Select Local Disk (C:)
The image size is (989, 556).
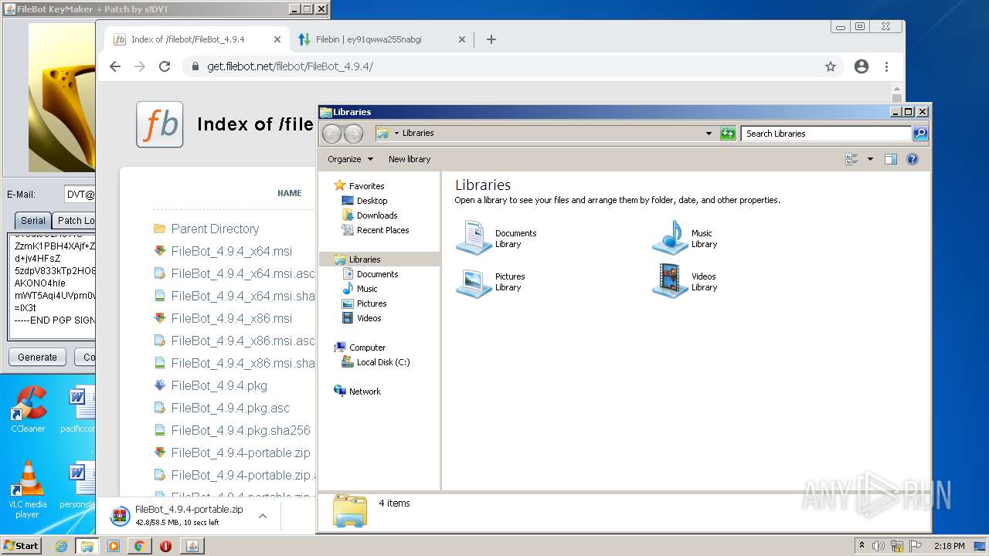coord(382,362)
